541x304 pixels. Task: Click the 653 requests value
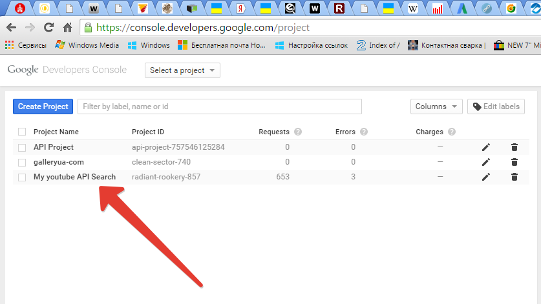283,177
